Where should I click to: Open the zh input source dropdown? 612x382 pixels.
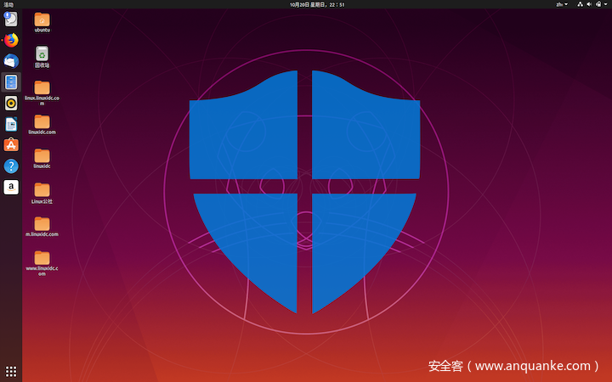pos(562,4)
